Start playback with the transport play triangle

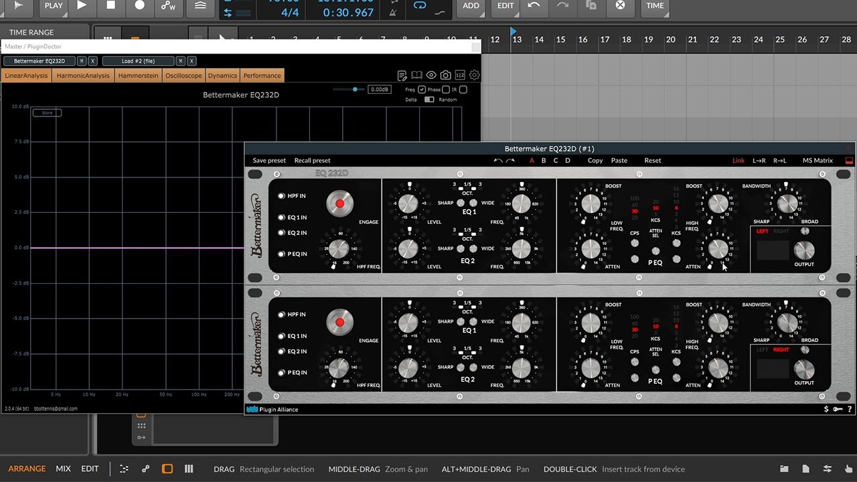pyautogui.click(x=82, y=5)
